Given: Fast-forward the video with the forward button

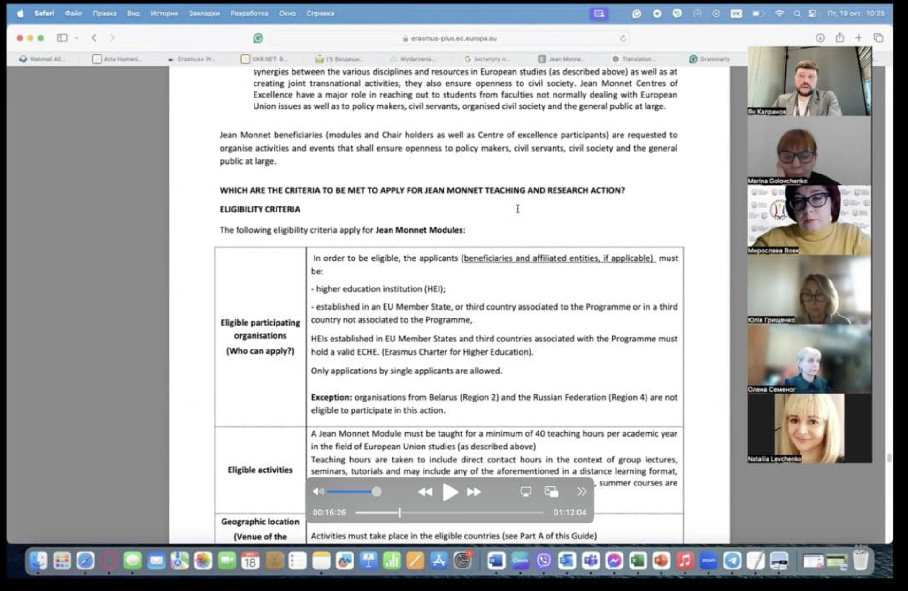Looking at the screenshot, I should 474,492.
